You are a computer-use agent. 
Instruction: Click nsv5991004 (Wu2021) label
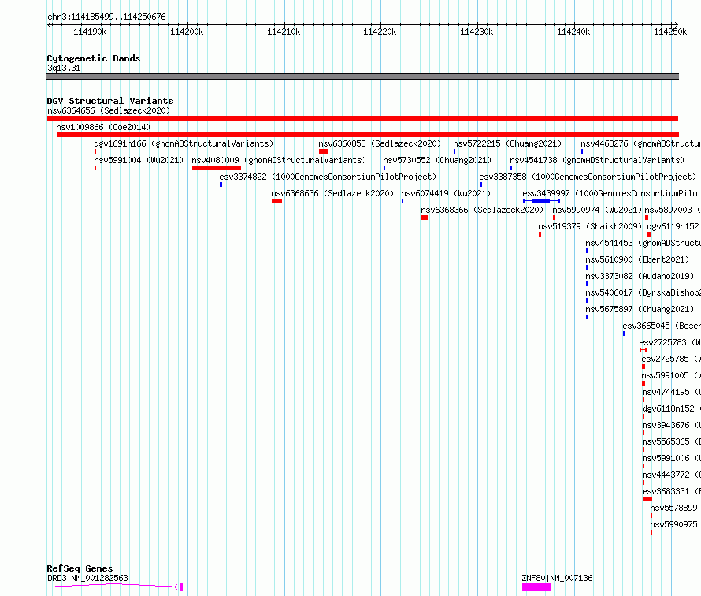point(139,160)
